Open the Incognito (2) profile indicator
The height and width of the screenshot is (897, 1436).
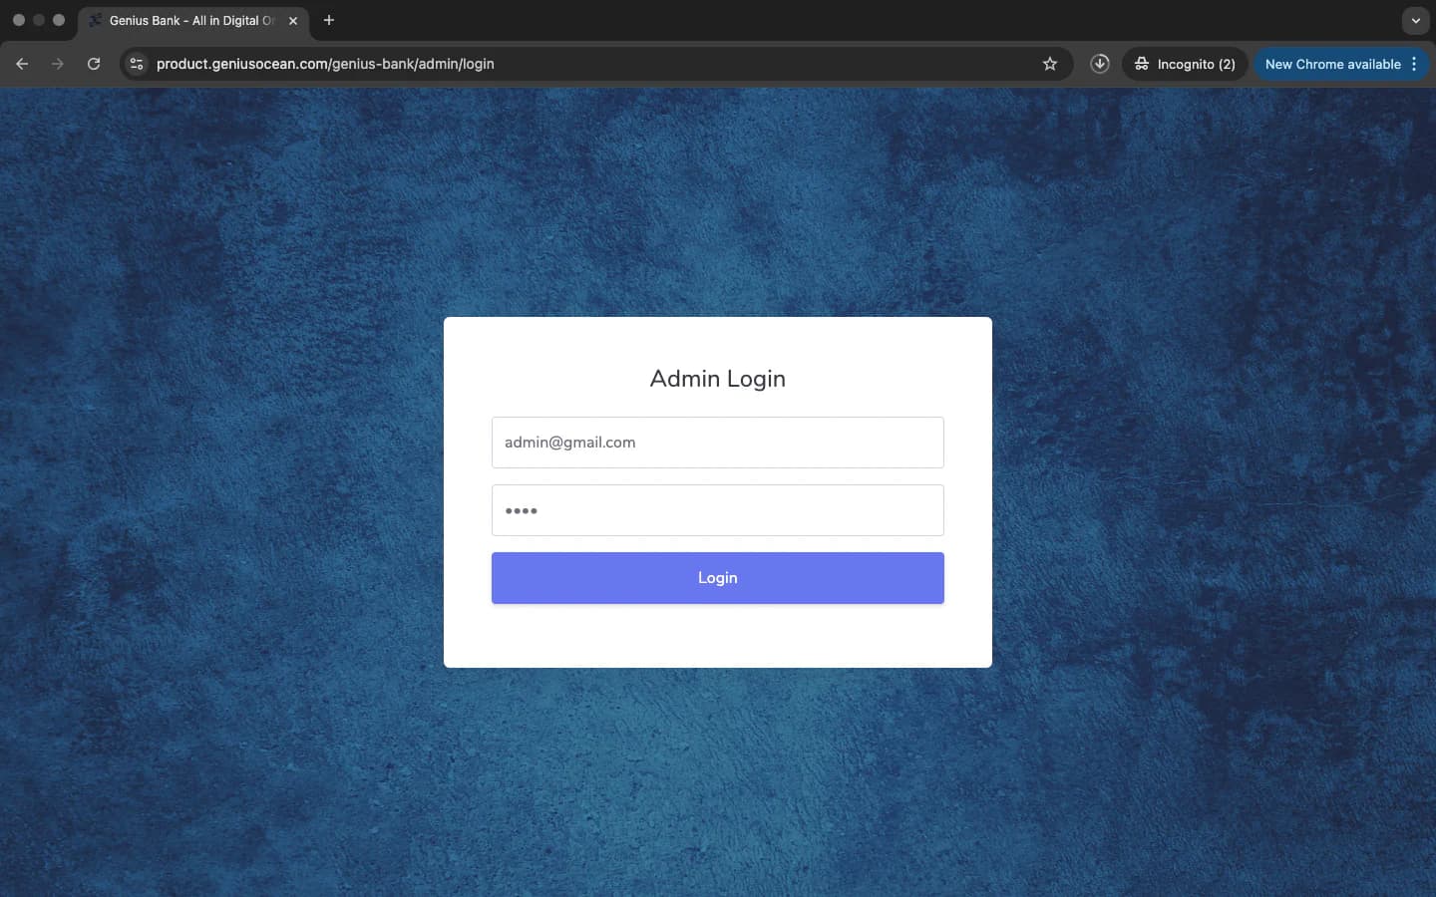click(x=1185, y=64)
